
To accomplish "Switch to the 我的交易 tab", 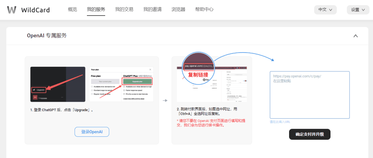I will [x=124, y=9].
